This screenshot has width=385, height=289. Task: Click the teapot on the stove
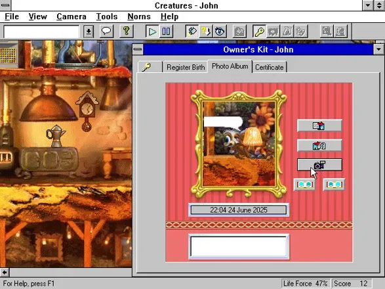point(56,136)
